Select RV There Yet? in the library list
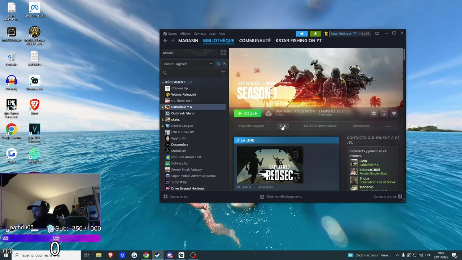Image resolution: width=462 pixels, height=260 pixels. pyautogui.click(x=193, y=101)
